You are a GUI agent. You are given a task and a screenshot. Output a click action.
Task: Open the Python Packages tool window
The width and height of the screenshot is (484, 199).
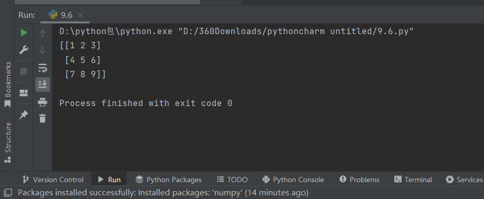point(169,180)
